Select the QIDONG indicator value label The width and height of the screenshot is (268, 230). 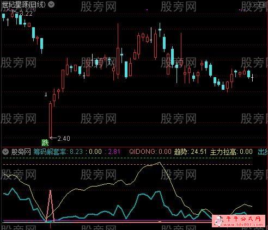[150, 152]
